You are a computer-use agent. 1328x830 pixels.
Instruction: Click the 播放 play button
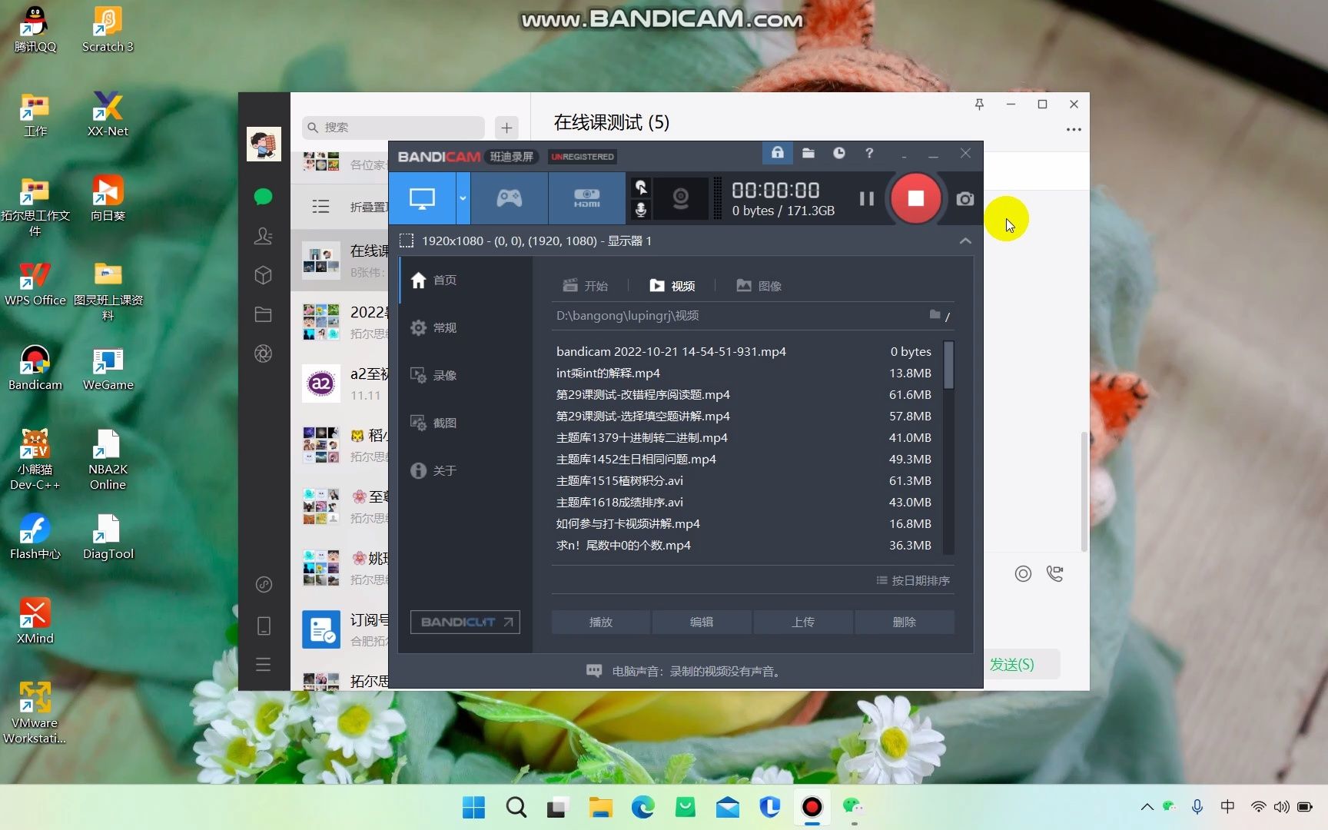(x=599, y=622)
